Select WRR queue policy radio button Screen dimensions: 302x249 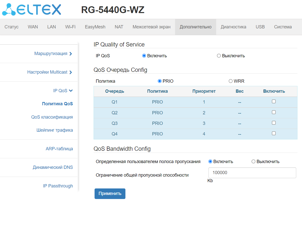point(231,81)
